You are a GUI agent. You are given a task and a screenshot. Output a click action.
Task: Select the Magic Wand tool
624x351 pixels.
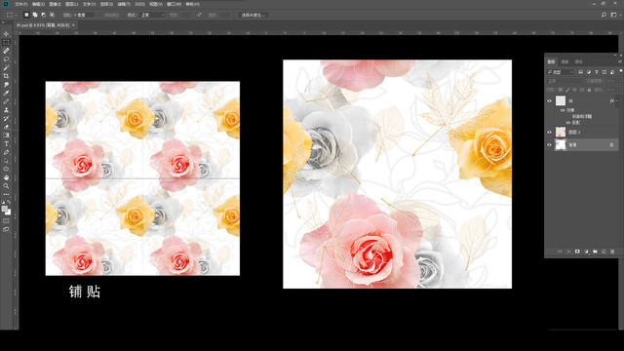click(6, 67)
